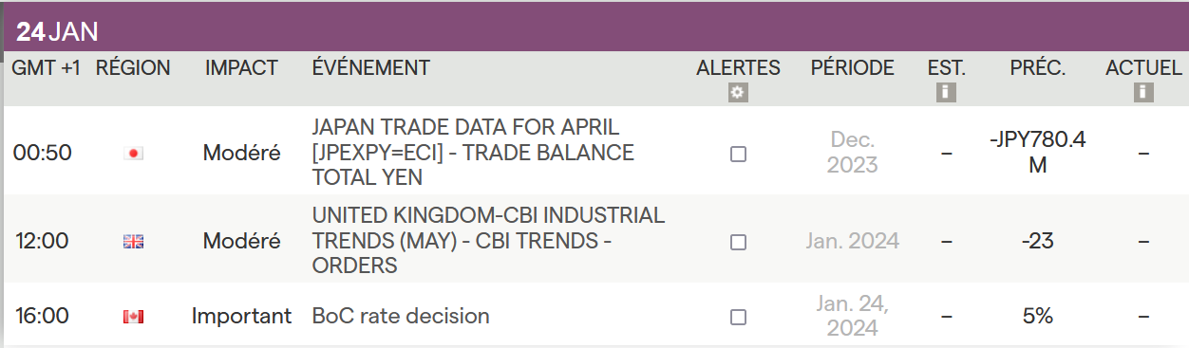Open the BoC rate decision event
The width and height of the screenshot is (1189, 348).
tap(401, 316)
